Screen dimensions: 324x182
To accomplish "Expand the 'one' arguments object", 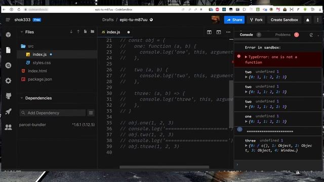I will tap(246, 122).
